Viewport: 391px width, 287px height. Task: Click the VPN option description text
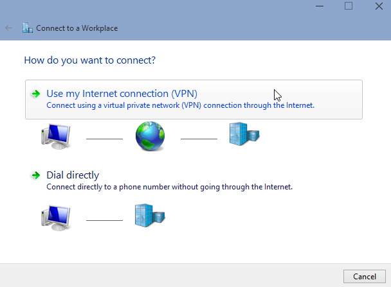(x=180, y=105)
